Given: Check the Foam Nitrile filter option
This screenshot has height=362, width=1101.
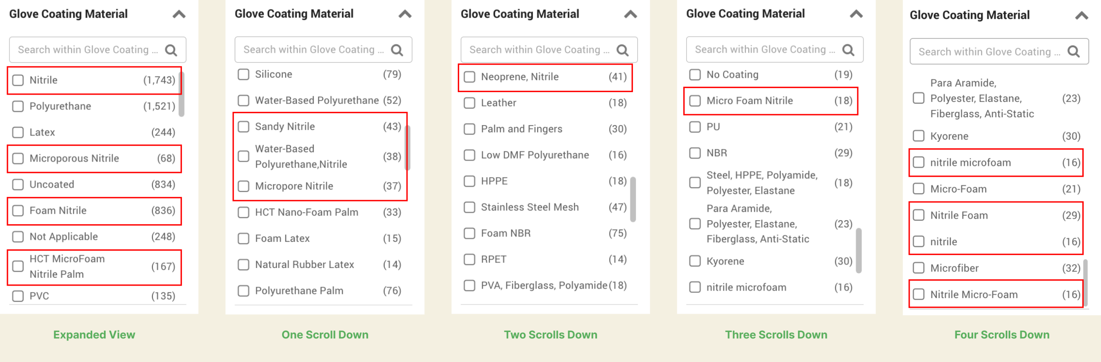Looking at the screenshot, I should click(x=18, y=211).
